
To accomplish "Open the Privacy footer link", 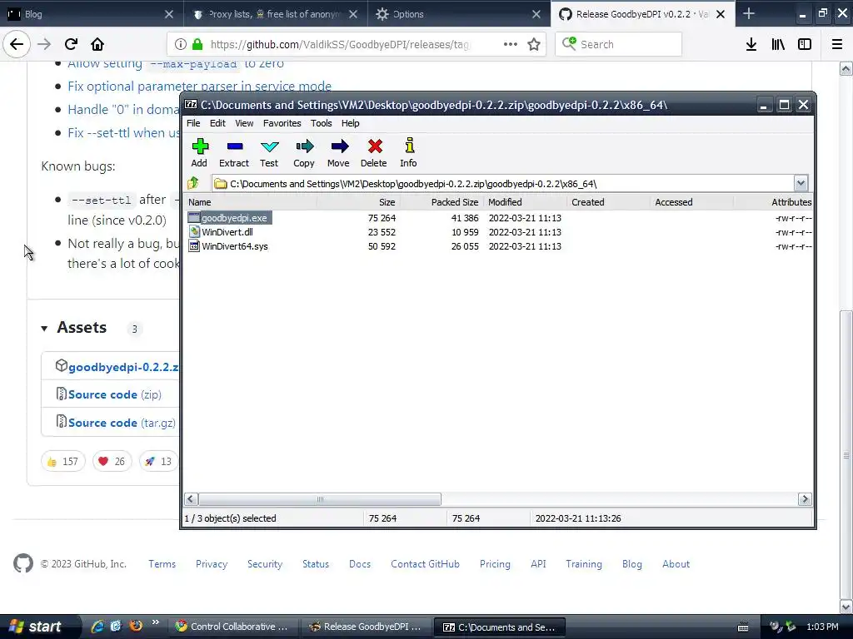I will click(212, 564).
